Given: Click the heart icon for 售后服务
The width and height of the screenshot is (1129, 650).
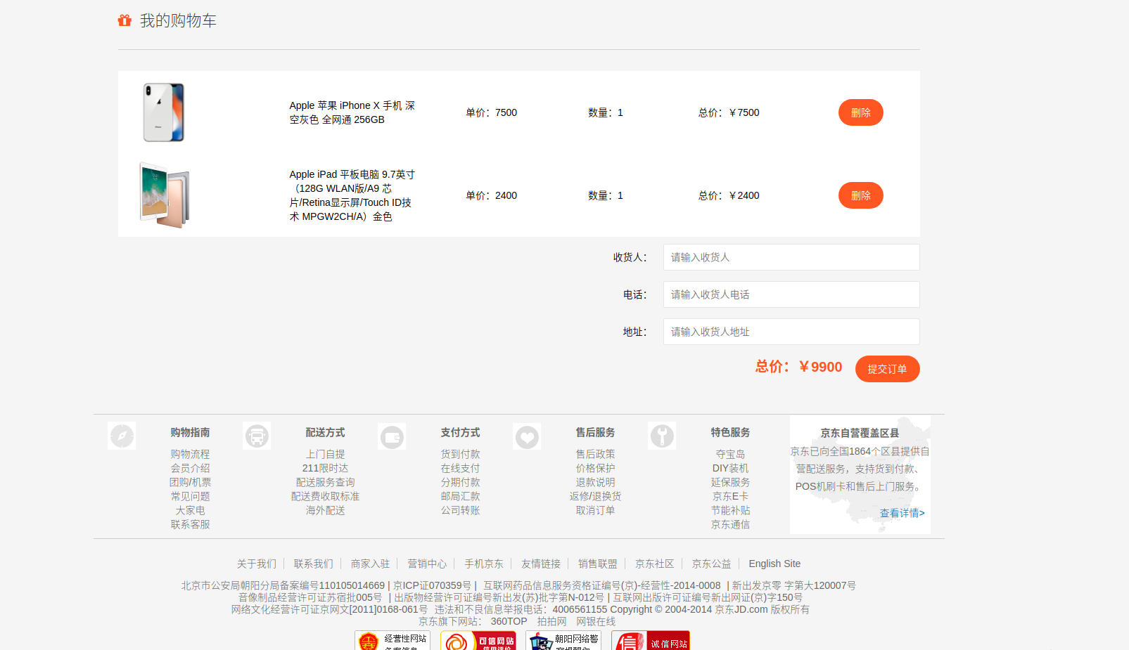Looking at the screenshot, I should tap(527, 437).
